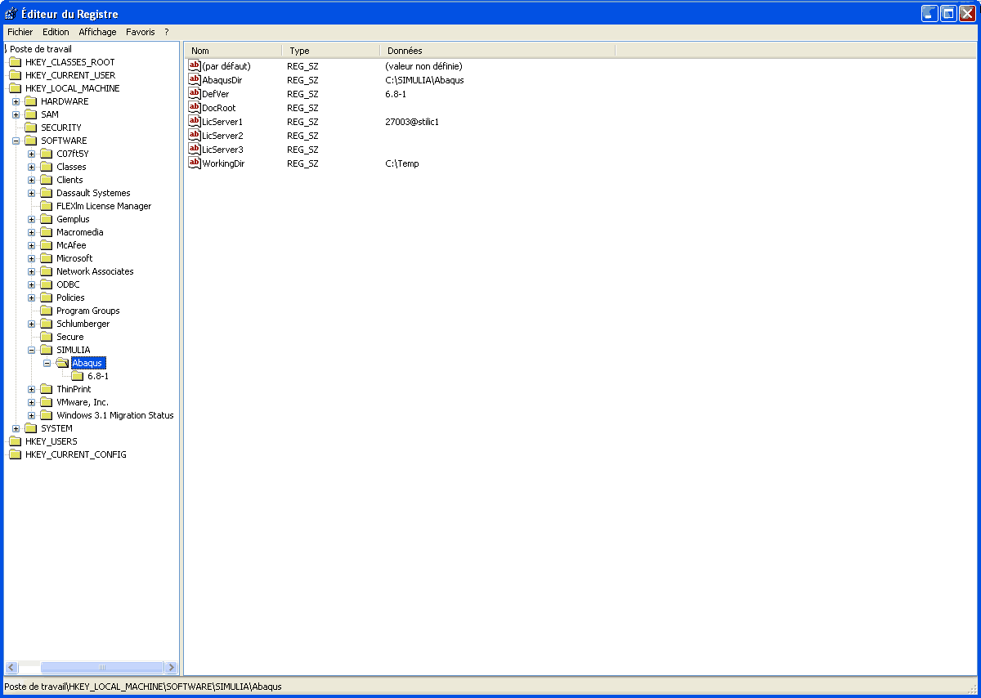Click the AbaqusDir string value icon
Viewport: 981px width, 698px height.
pos(195,80)
